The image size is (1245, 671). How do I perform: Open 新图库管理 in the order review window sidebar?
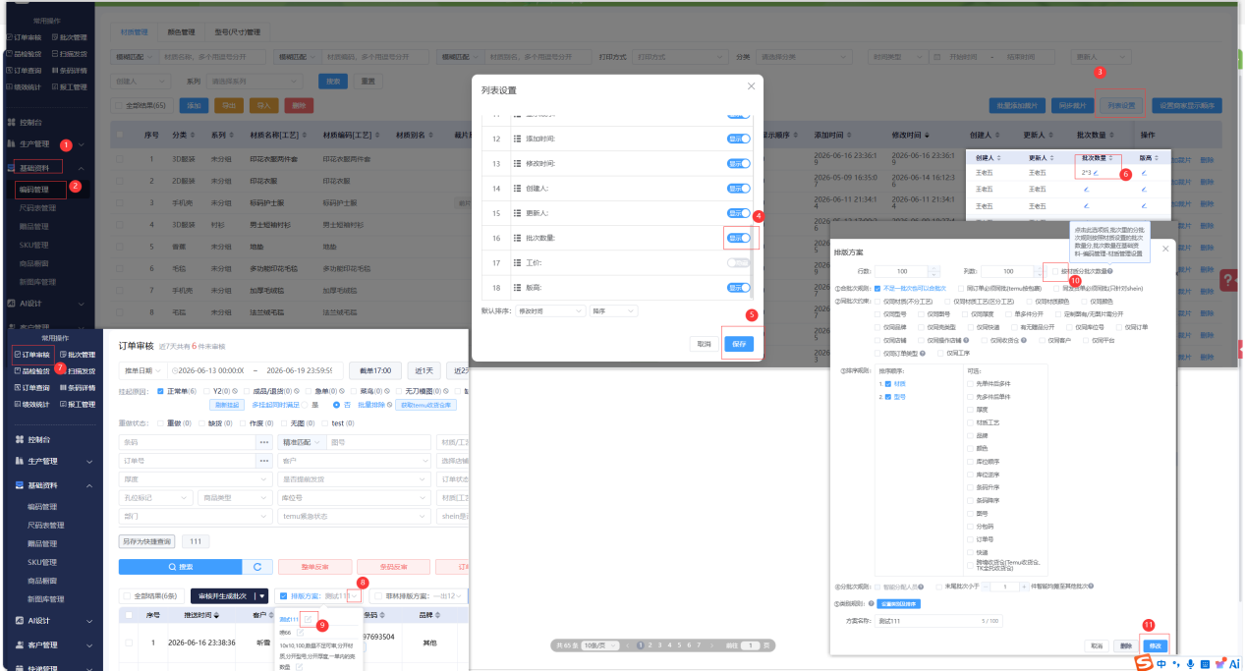[47, 597]
